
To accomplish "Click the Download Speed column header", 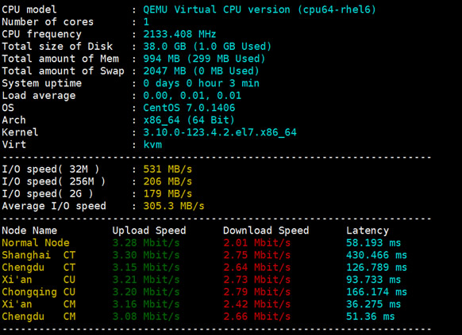I will click(266, 230).
